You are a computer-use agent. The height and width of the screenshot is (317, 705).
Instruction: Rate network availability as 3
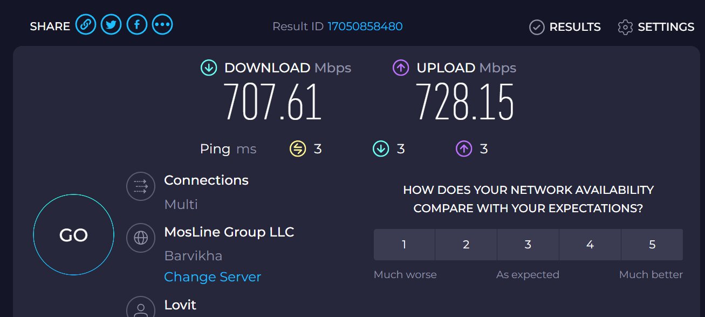click(528, 245)
